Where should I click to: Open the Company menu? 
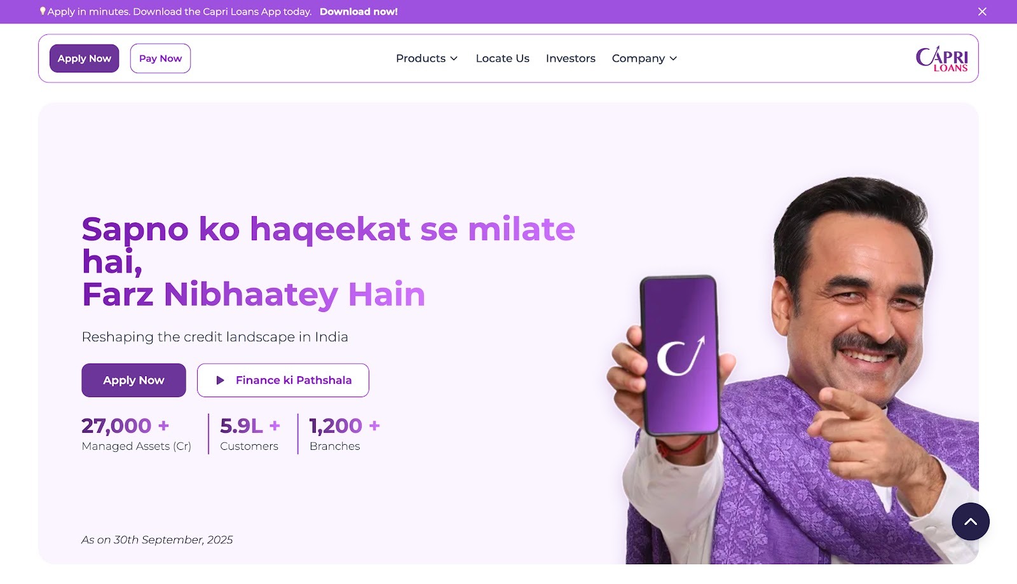[645, 58]
